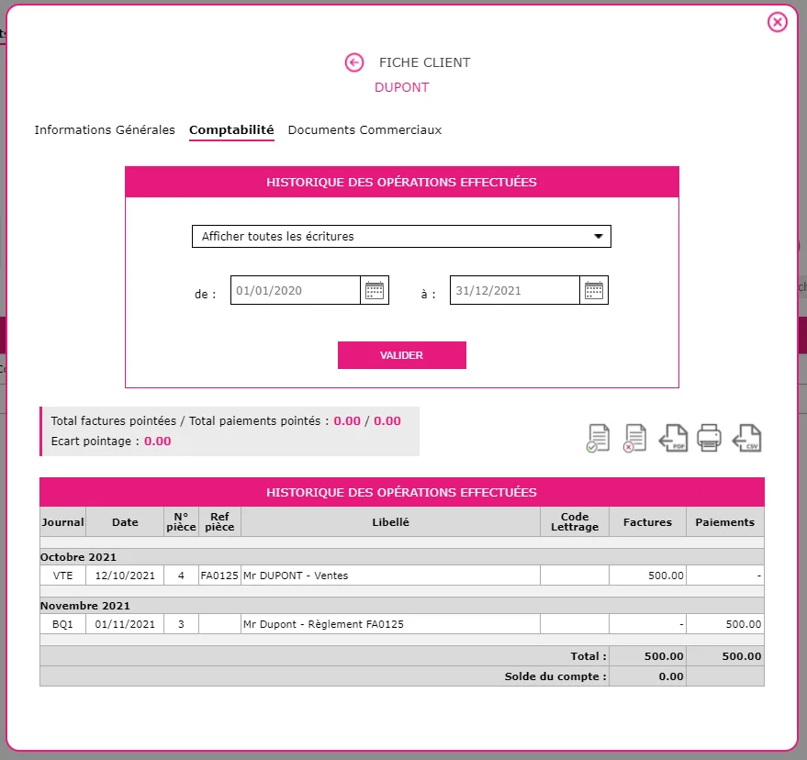807x760 pixels.
Task: Click the Code Lettrage column header
Action: [x=575, y=521]
